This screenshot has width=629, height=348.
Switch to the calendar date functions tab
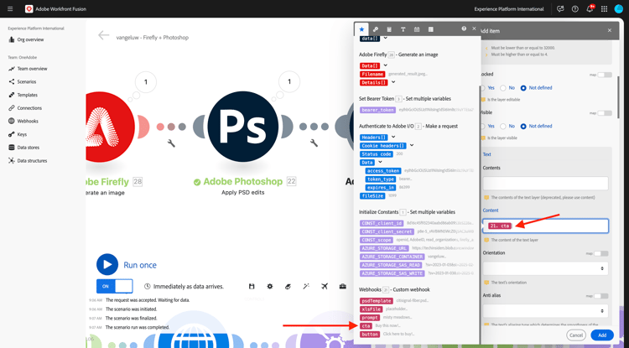(417, 29)
